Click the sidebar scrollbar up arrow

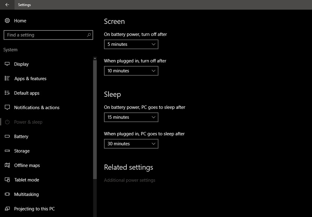95,59
